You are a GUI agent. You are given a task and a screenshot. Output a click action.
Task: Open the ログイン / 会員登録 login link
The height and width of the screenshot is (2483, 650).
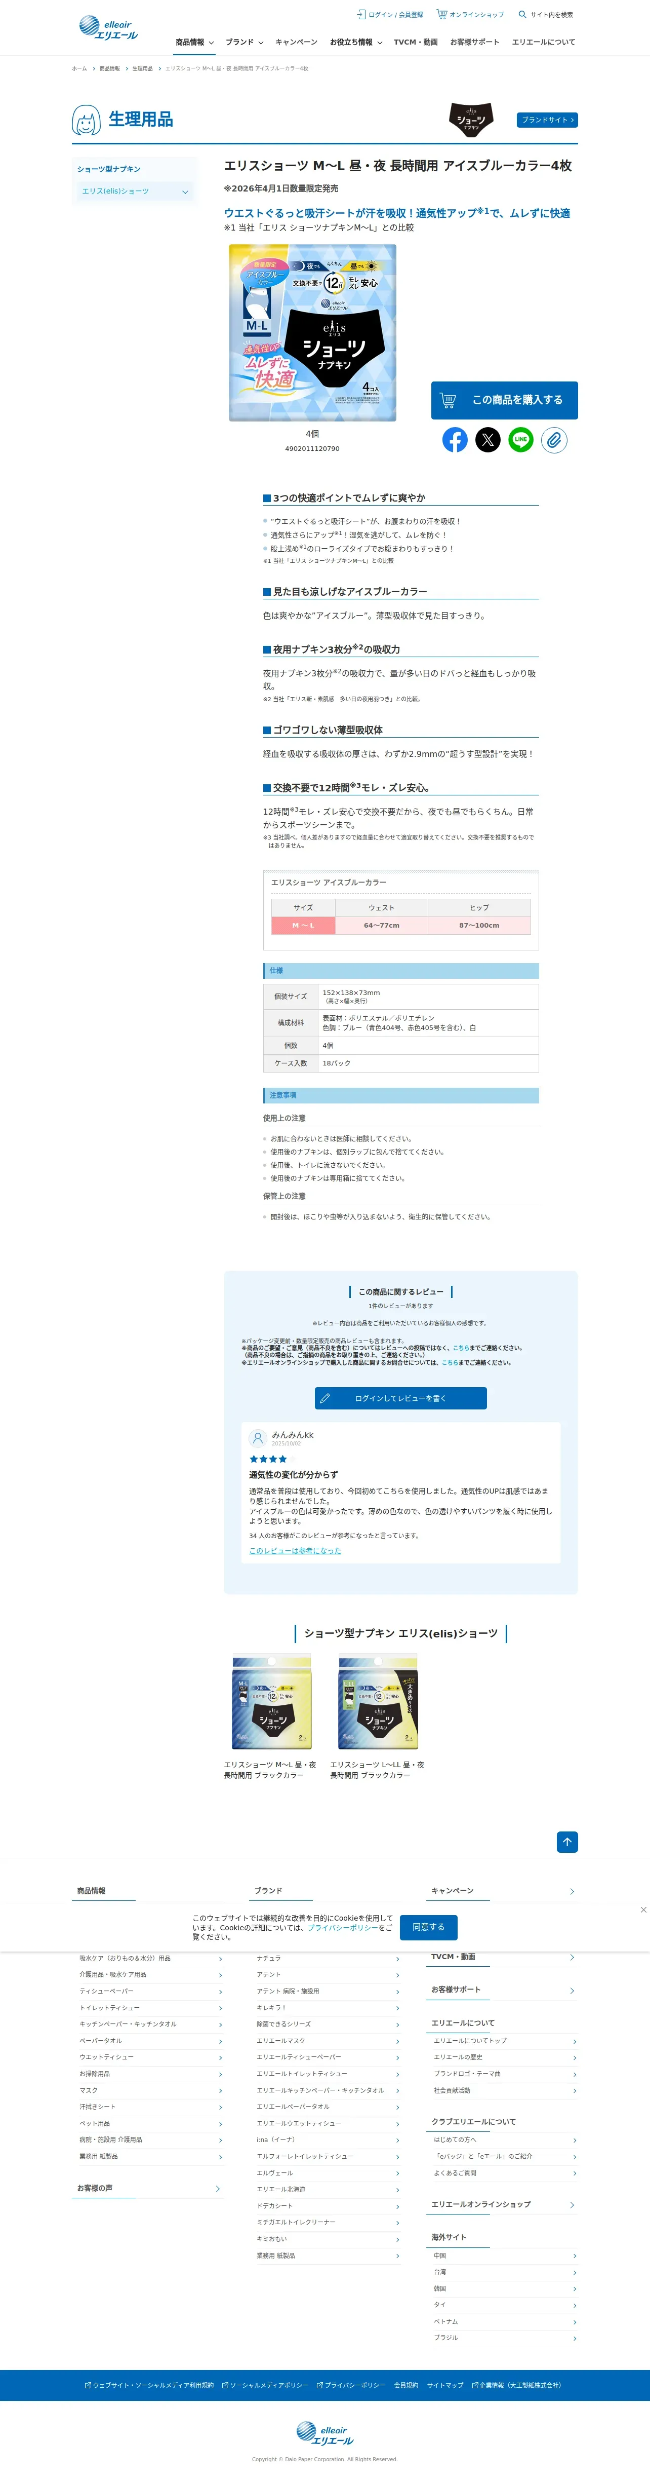tap(390, 15)
